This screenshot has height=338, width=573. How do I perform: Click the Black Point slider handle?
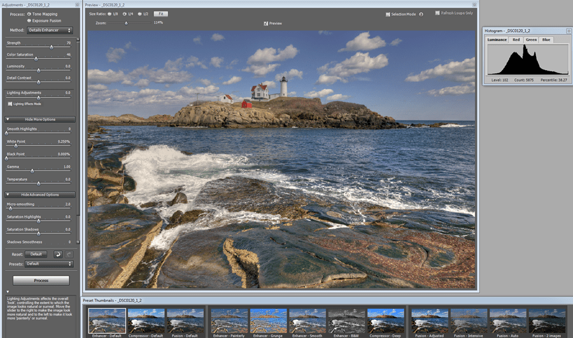[6, 158]
